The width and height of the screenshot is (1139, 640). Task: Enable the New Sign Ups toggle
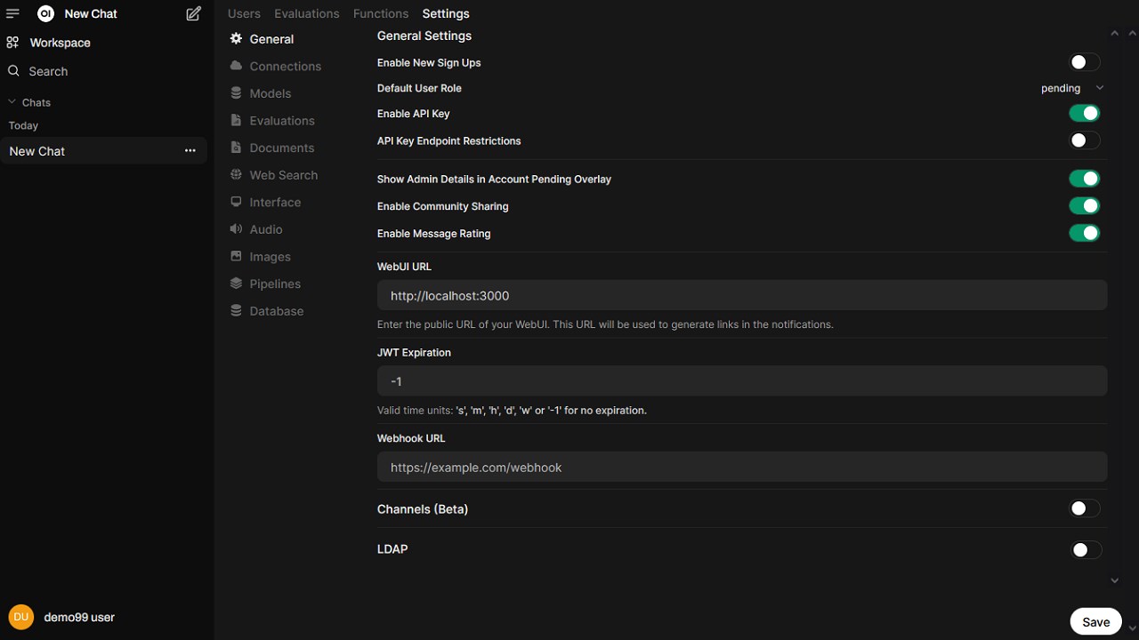[x=1084, y=62]
